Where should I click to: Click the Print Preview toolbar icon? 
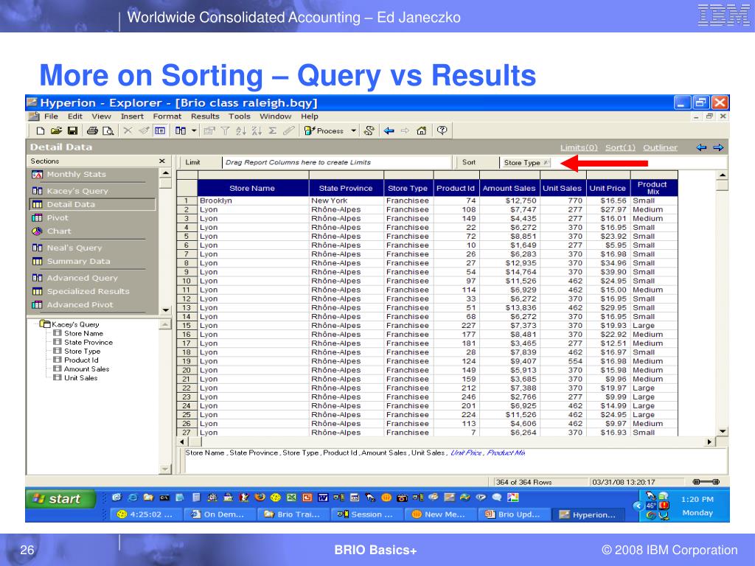[108, 130]
